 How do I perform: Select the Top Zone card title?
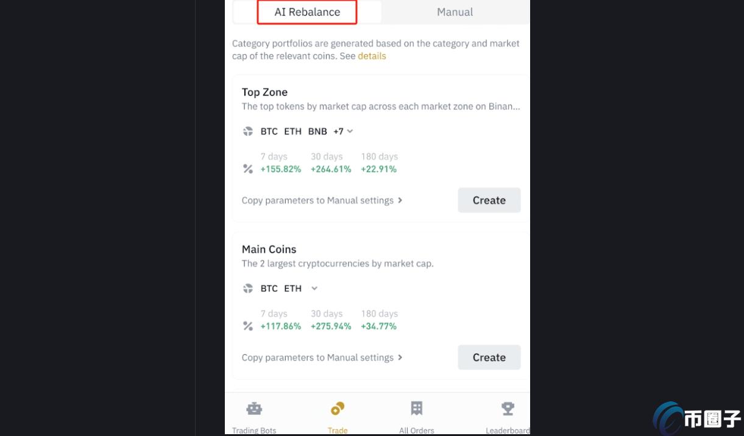264,92
